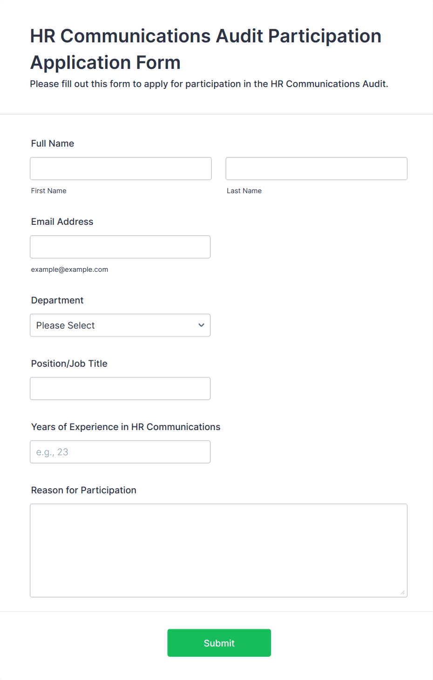Click the Years of Experience number field
Viewport: 433px width, 680px height.
[x=120, y=452]
